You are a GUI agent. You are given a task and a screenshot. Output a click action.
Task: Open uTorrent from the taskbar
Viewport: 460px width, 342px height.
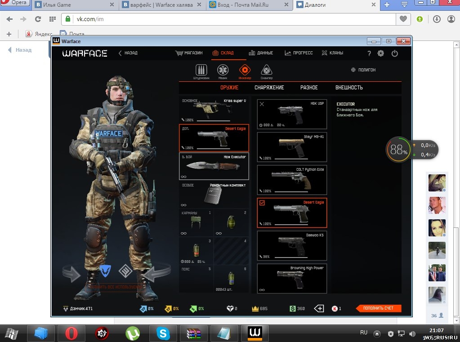[132, 333]
